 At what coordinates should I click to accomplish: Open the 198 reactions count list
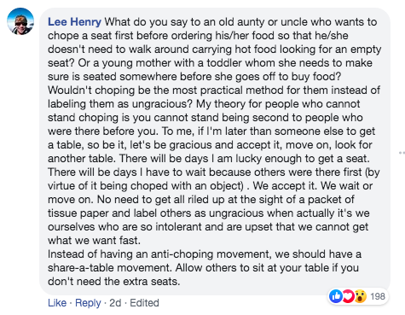pyautogui.click(x=378, y=296)
